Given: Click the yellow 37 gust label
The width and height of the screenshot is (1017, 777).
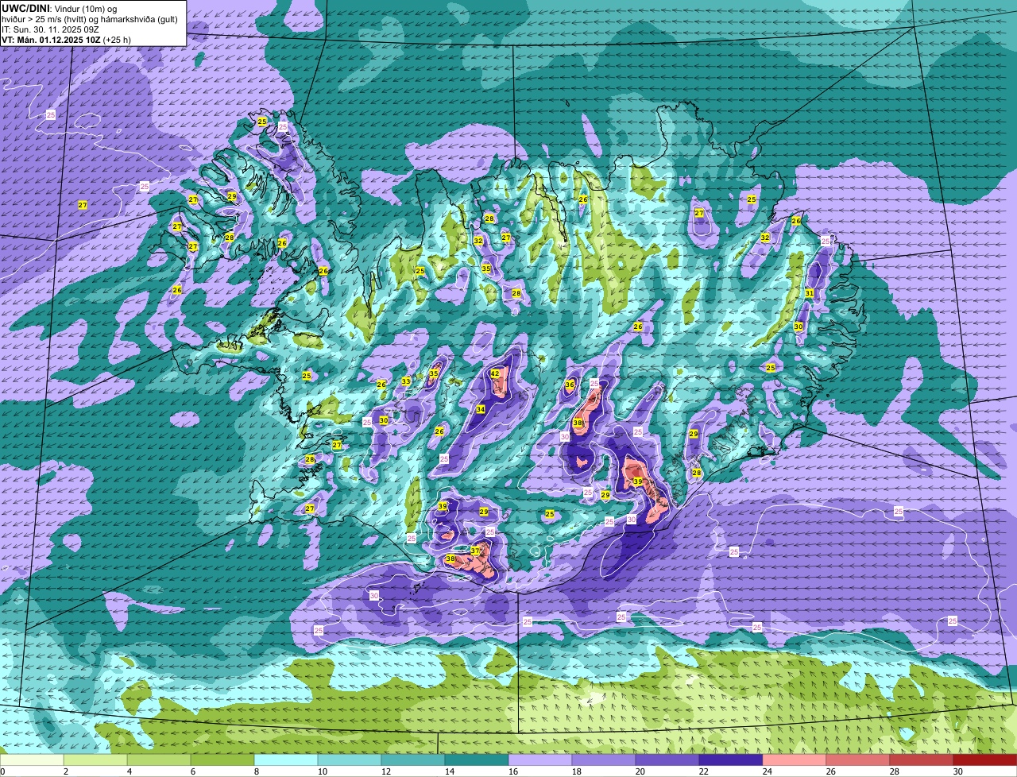Looking at the screenshot, I should 475,551.
